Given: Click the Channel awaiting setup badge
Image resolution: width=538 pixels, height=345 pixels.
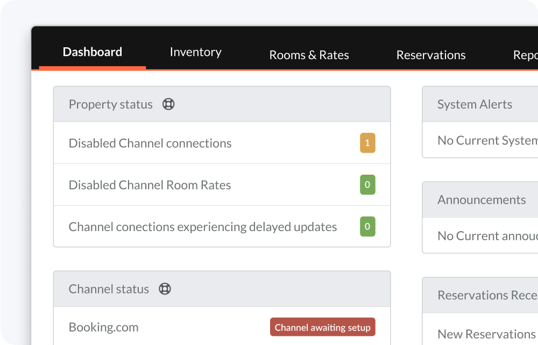Looking at the screenshot, I should [322, 327].
